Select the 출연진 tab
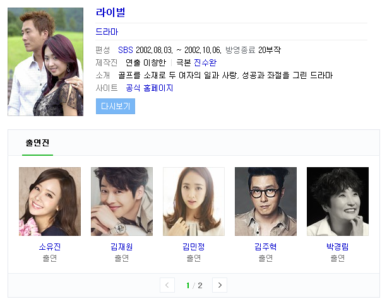Viewport: 387px width, 304px height. 37,143
